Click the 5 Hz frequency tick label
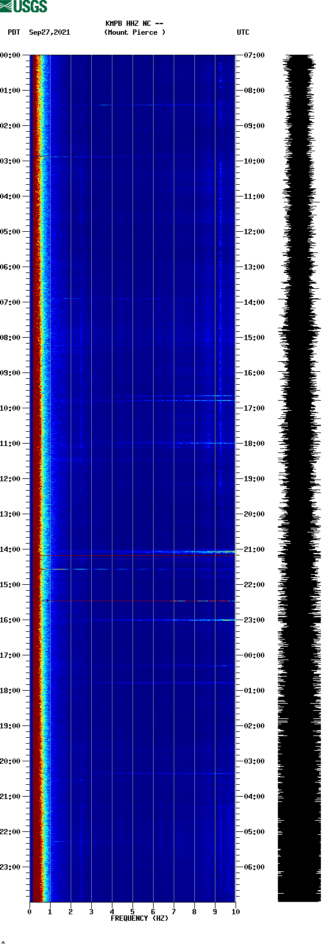The height and width of the screenshot is (949, 325). coord(132,912)
